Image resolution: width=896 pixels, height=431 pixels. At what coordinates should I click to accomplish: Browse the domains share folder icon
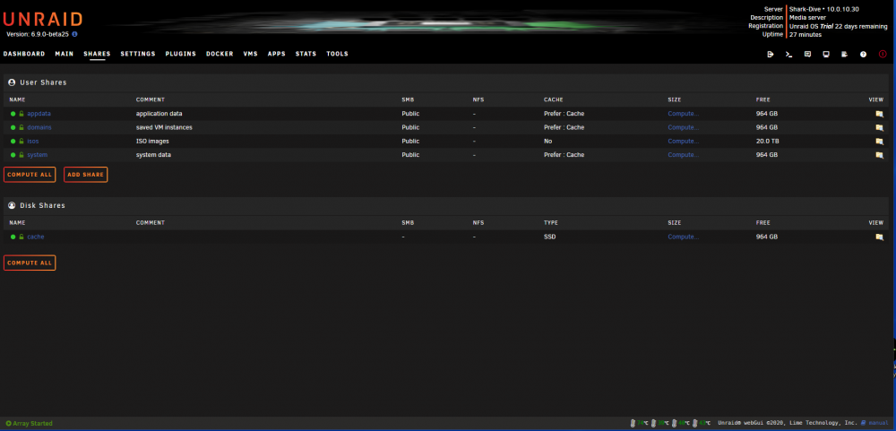(x=880, y=127)
